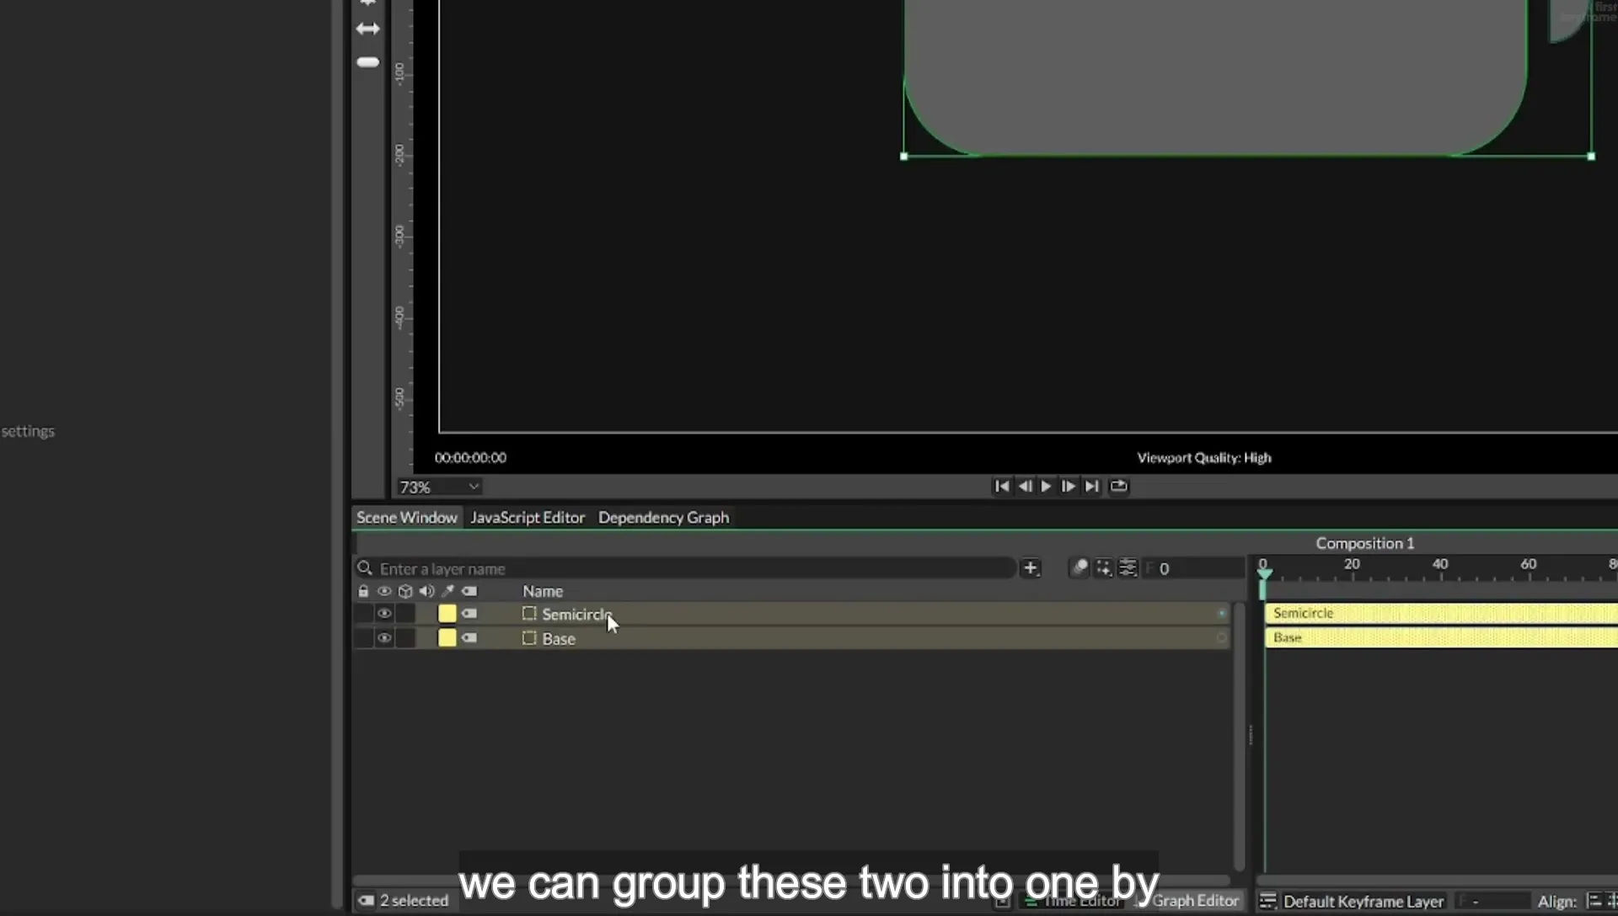1618x916 pixels.
Task: Select the Base timeline bar
Action: point(1441,638)
